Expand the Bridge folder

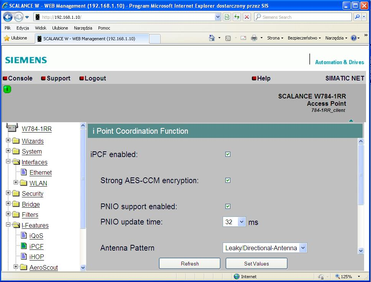8,203
